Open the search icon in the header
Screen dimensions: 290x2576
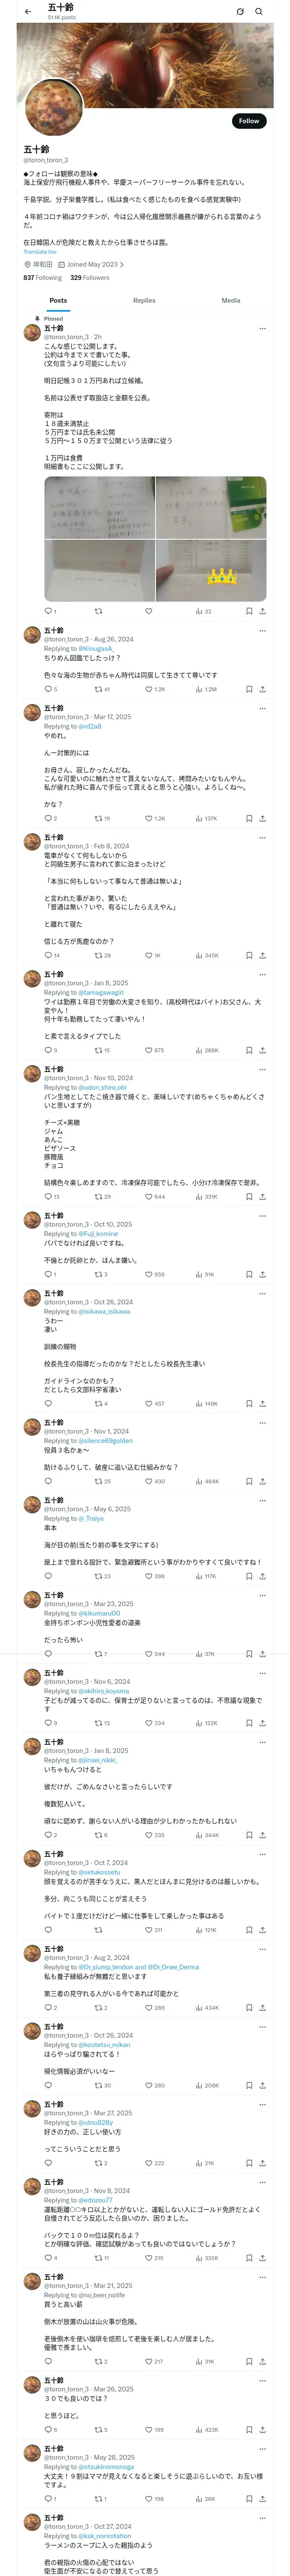tap(259, 12)
